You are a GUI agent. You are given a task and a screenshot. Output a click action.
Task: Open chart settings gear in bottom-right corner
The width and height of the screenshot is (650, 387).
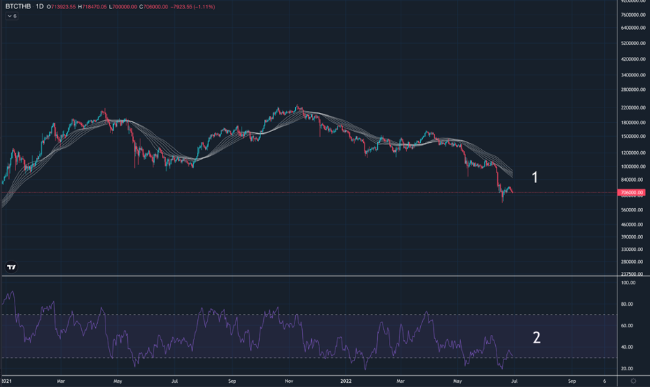[x=633, y=381]
